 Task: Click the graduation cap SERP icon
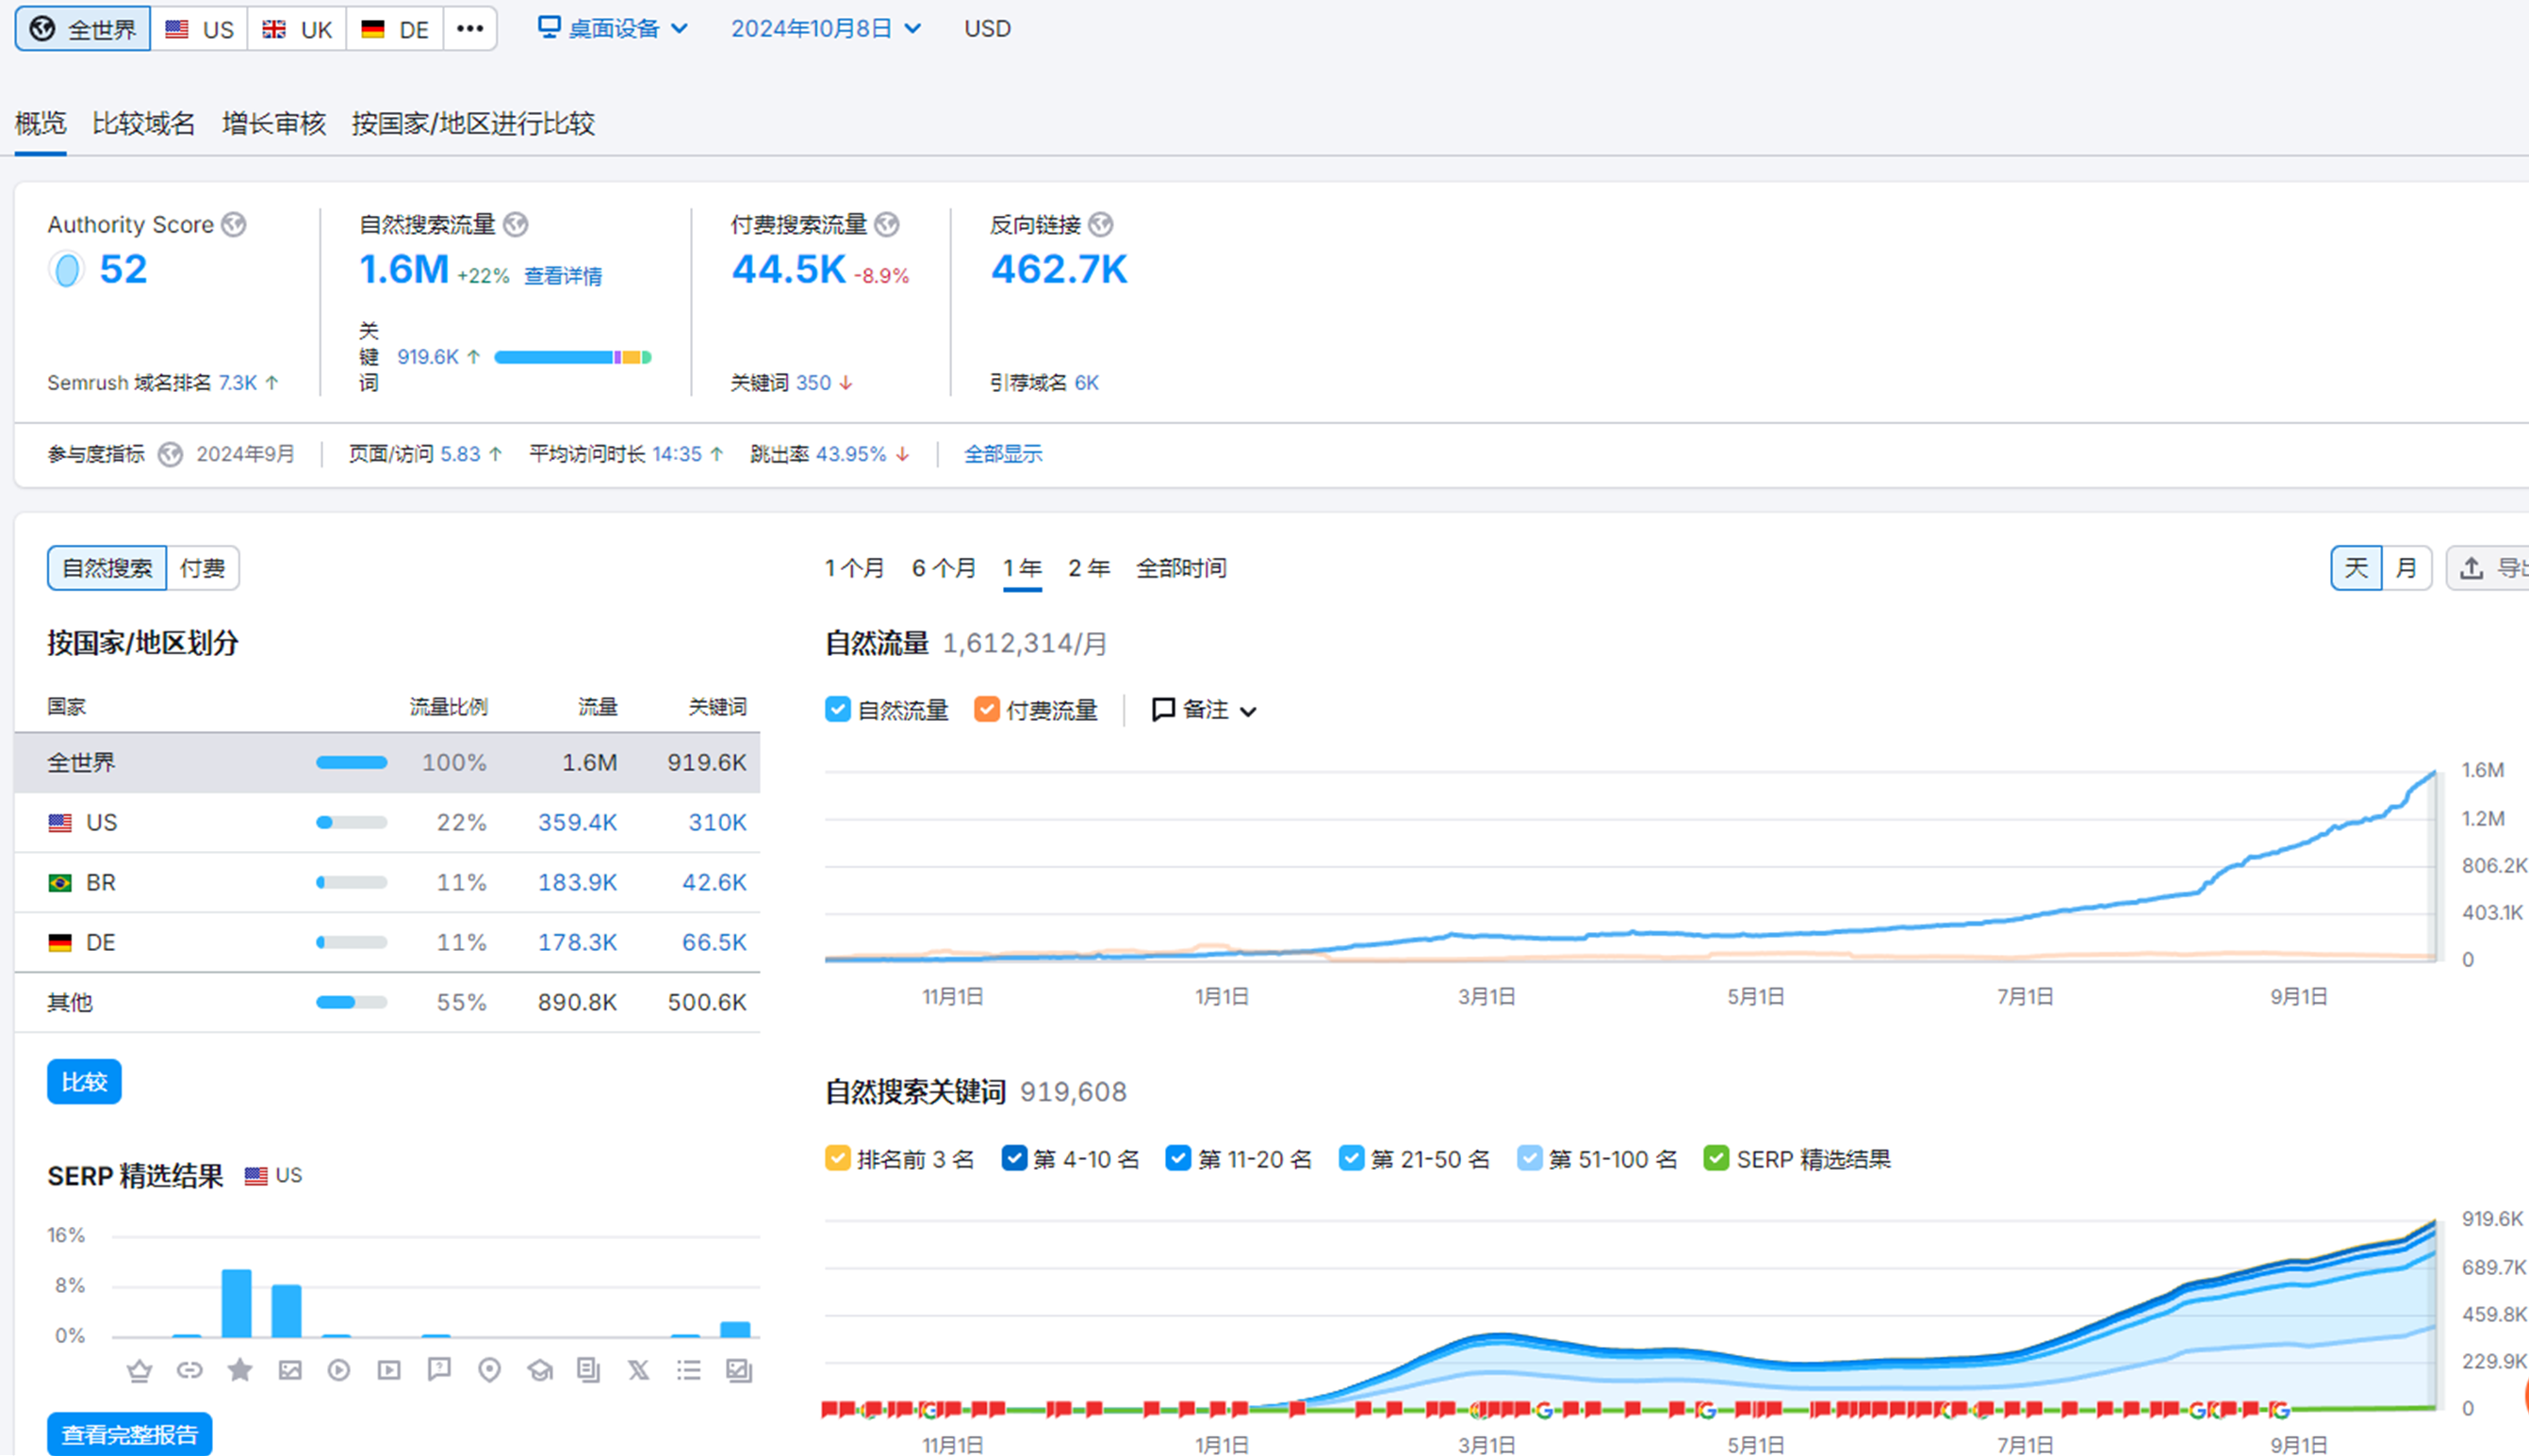(540, 1370)
